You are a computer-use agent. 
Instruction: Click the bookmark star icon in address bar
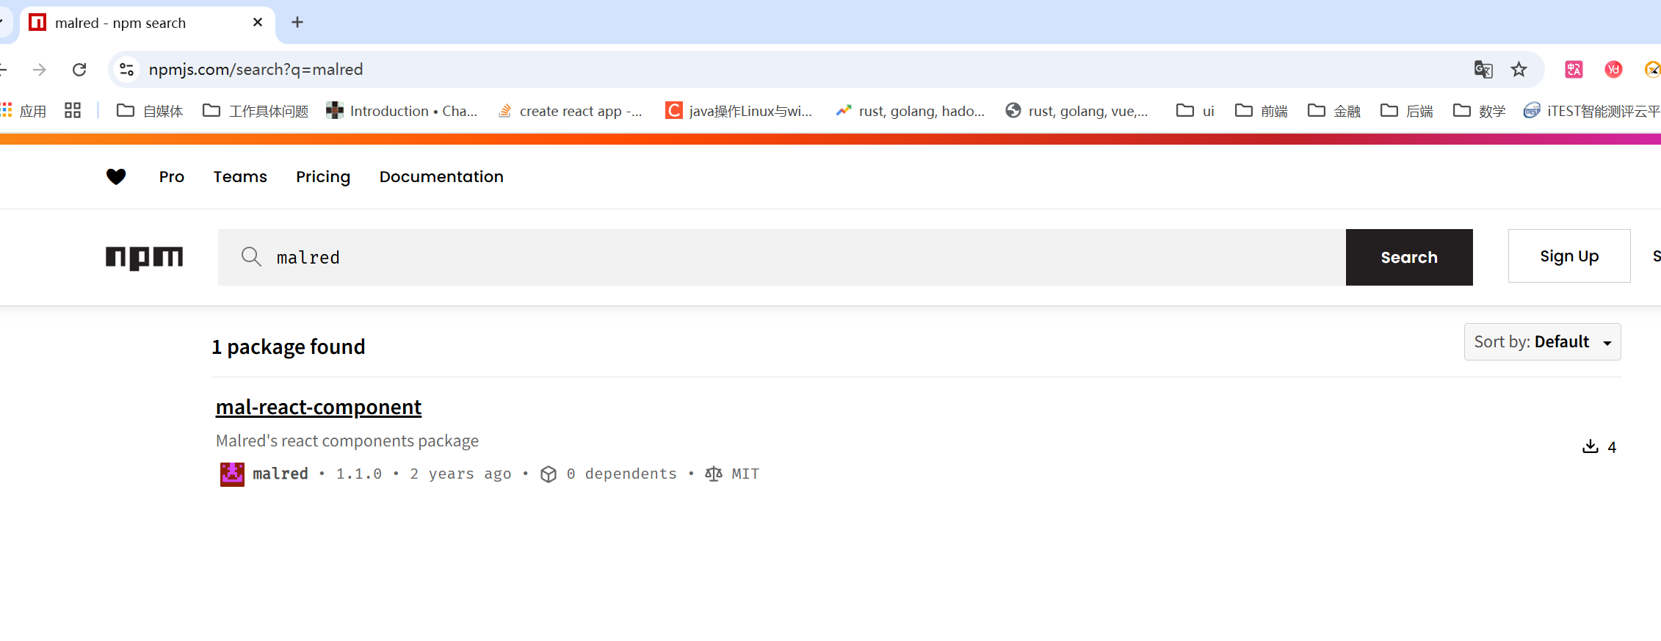click(x=1519, y=70)
